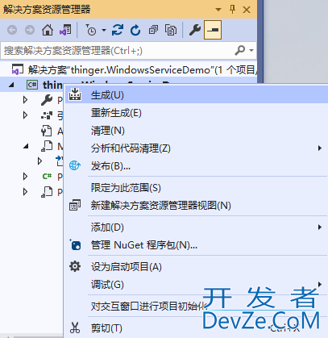The height and width of the screenshot is (338, 328).
Task: Click the References tree icon
Action: (47, 115)
